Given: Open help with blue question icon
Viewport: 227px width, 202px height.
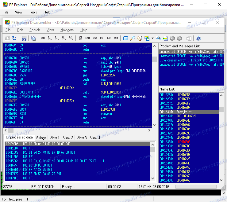Looking at the screenshot, I should click(198, 38).
